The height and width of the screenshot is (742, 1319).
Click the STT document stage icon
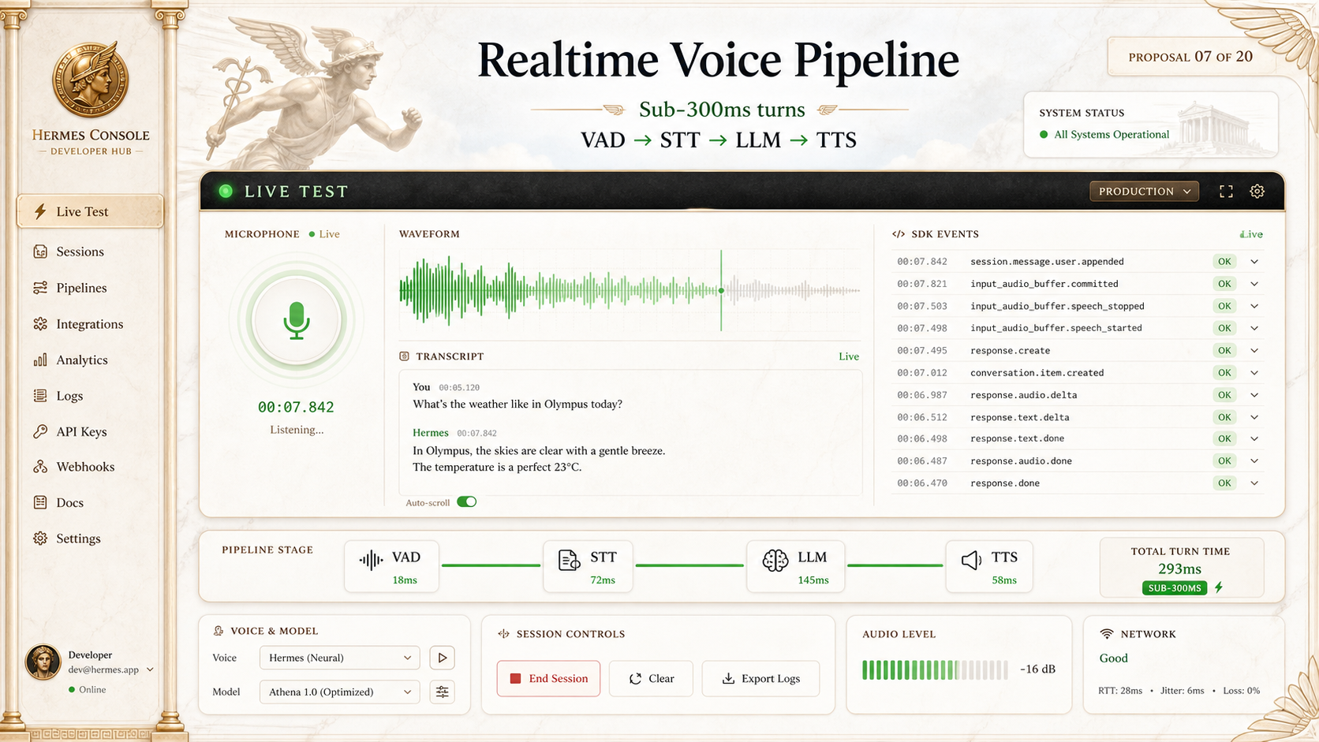[x=569, y=561]
